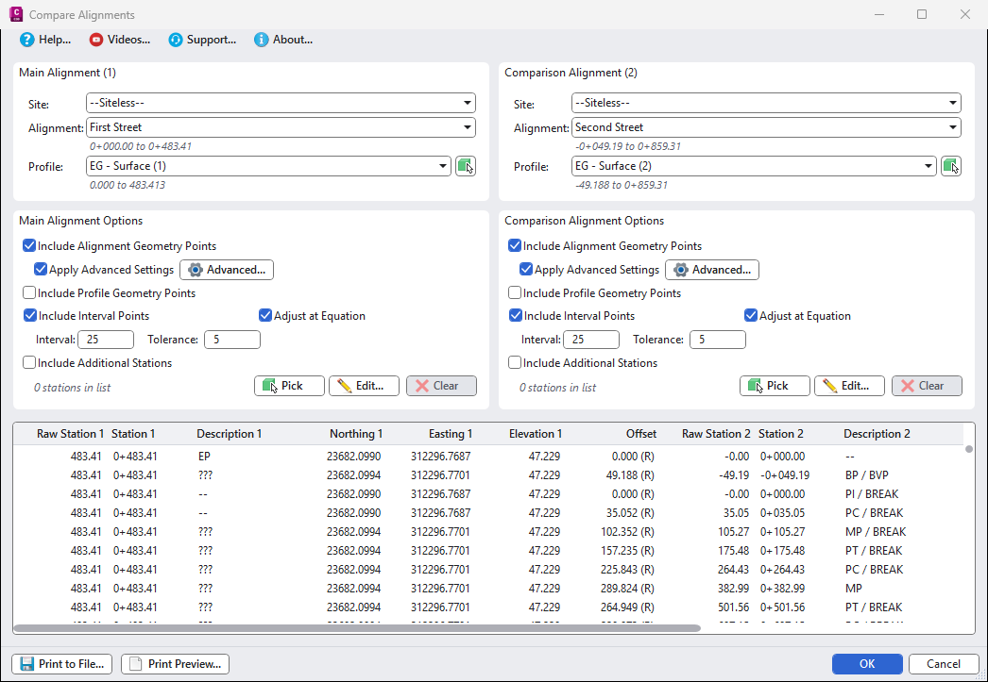Click the Raw Station 1 column header
Viewport: 988px width, 682px height.
click(x=71, y=434)
